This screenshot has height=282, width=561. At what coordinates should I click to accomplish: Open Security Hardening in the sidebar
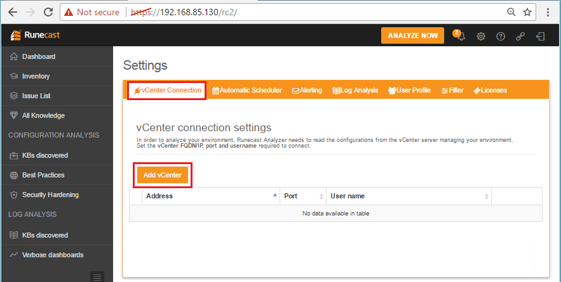click(x=57, y=195)
